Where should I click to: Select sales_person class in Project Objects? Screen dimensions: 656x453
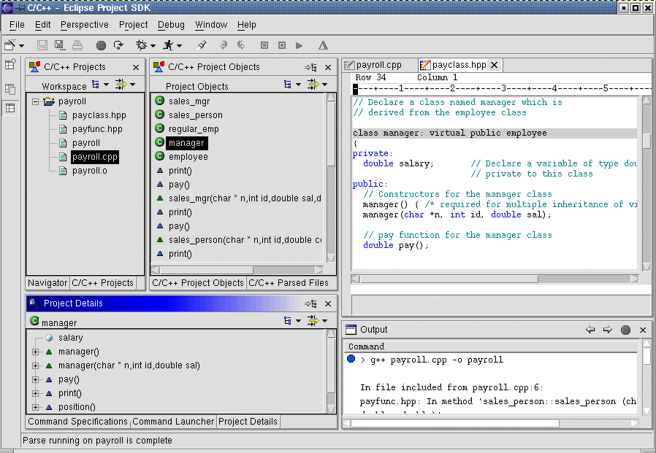coord(196,115)
